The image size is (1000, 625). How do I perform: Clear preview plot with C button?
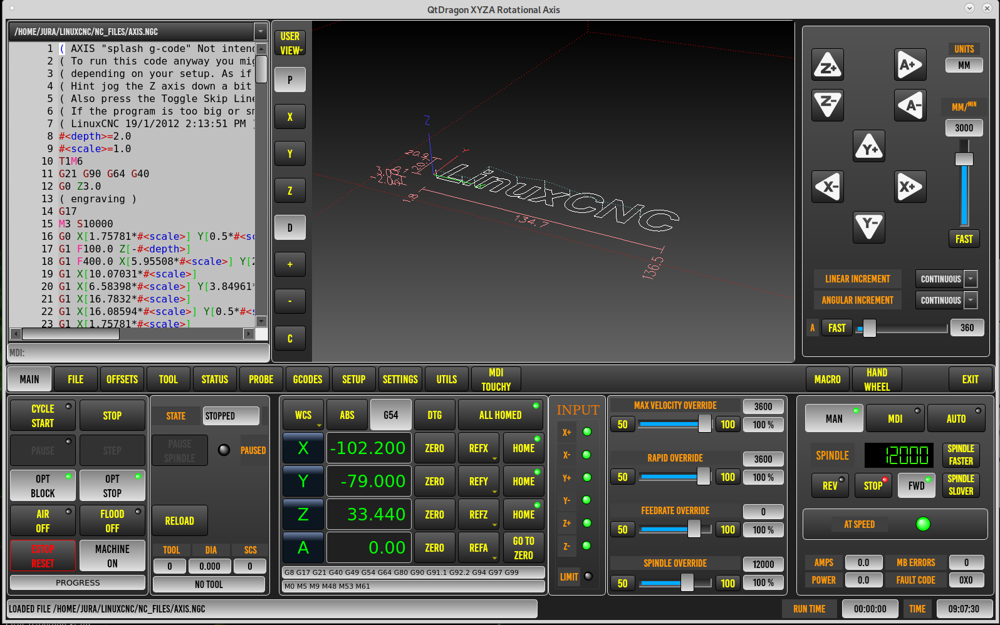pos(289,338)
